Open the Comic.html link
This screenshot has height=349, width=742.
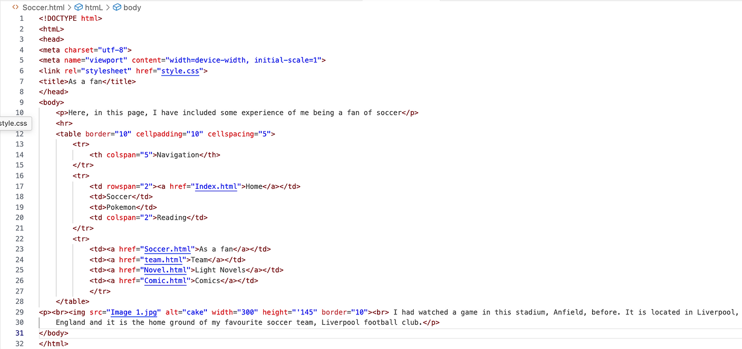166,280
